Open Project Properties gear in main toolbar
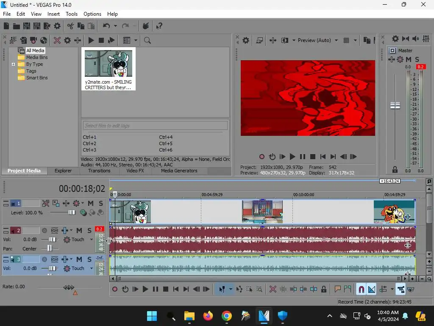Screen dimensions: 434x326 (x=57, y=26)
